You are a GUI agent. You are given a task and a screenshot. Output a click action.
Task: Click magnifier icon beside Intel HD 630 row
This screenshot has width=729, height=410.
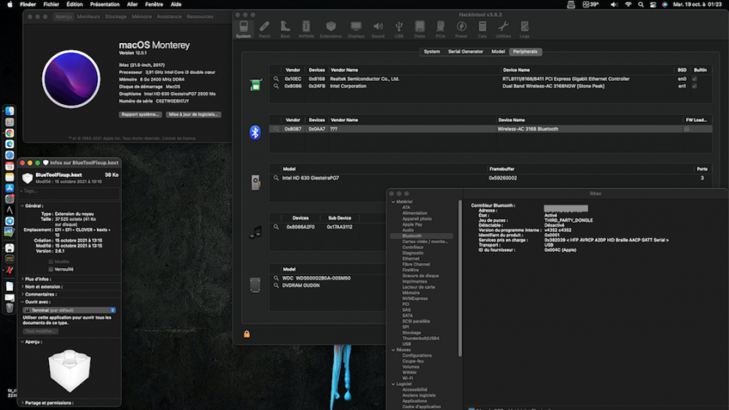pyautogui.click(x=276, y=178)
